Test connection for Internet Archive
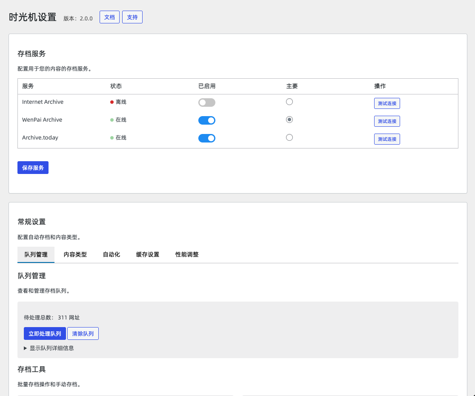 pyautogui.click(x=387, y=103)
